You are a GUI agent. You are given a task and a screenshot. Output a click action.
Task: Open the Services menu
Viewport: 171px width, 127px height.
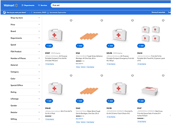coord(42,5)
